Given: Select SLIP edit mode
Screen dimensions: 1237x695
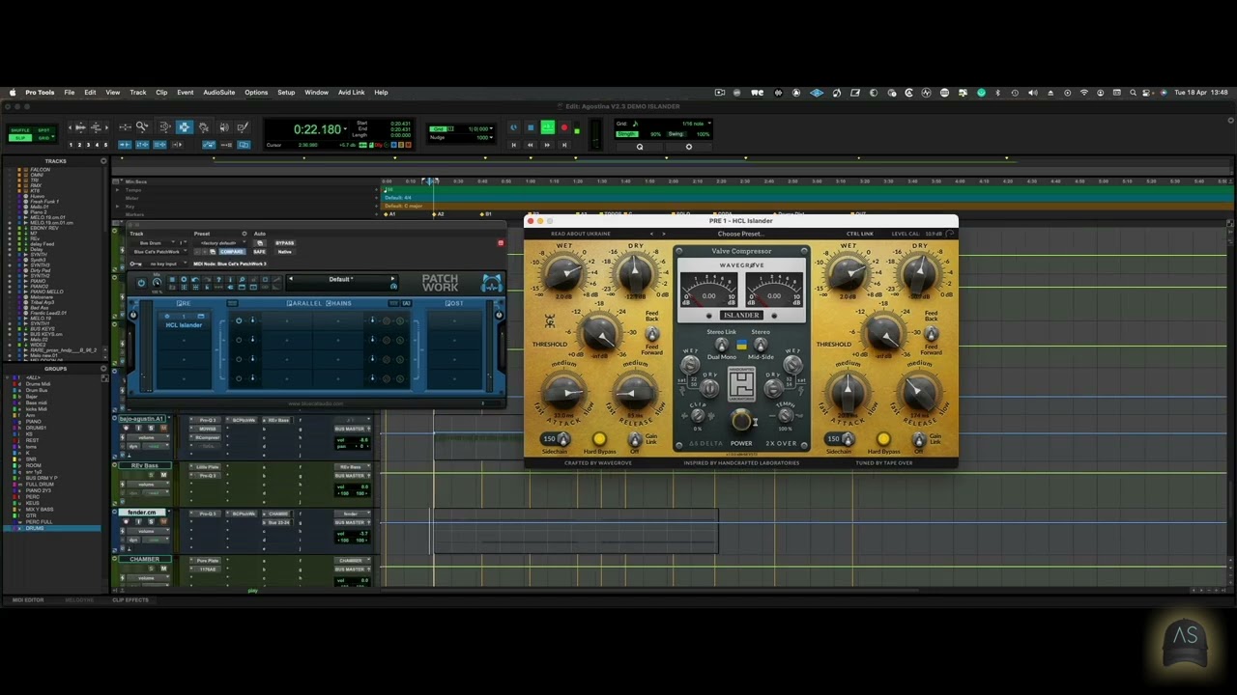Looking at the screenshot, I should click(20, 138).
